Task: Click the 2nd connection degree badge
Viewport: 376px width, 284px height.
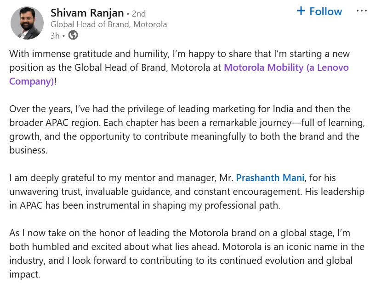Action: click(139, 14)
